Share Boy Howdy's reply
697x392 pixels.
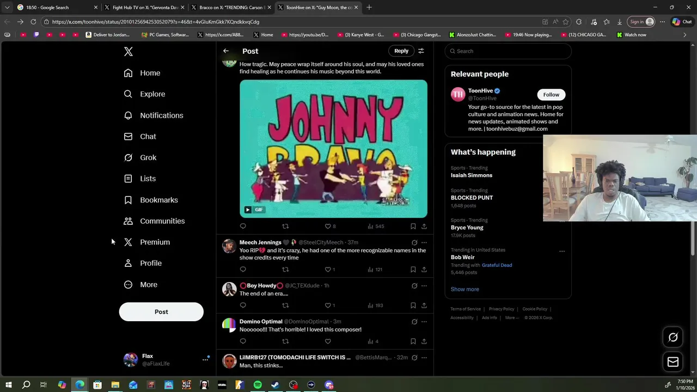[424, 305]
